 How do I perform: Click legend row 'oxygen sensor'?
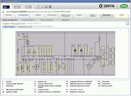click(x=43, y=89)
